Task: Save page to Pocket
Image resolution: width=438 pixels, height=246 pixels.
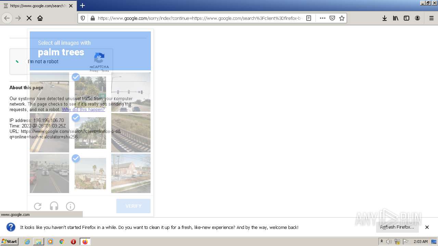Action: [332, 18]
